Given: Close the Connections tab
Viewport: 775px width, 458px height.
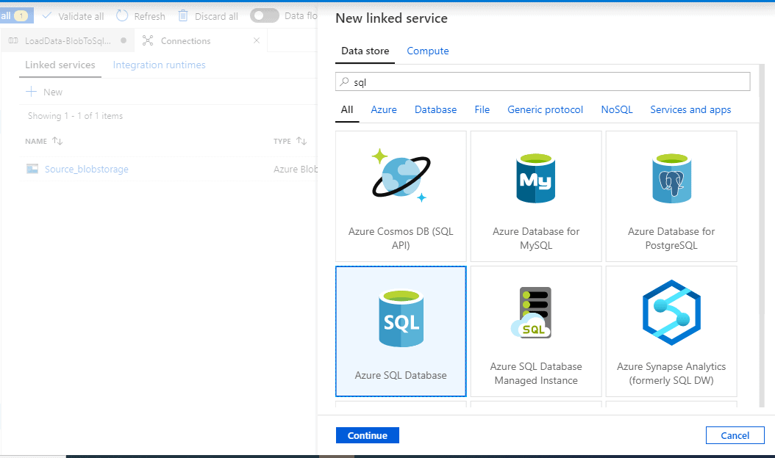Looking at the screenshot, I should [256, 41].
